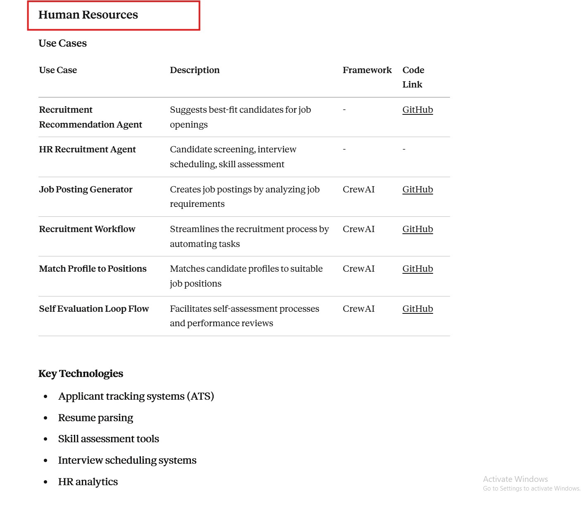This screenshot has width=581, height=505.
Task: Click the Description column header
Action: click(x=195, y=70)
